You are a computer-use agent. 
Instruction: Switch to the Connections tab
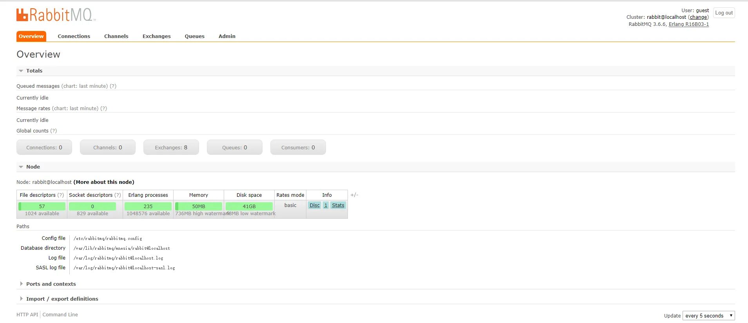(x=74, y=36)
